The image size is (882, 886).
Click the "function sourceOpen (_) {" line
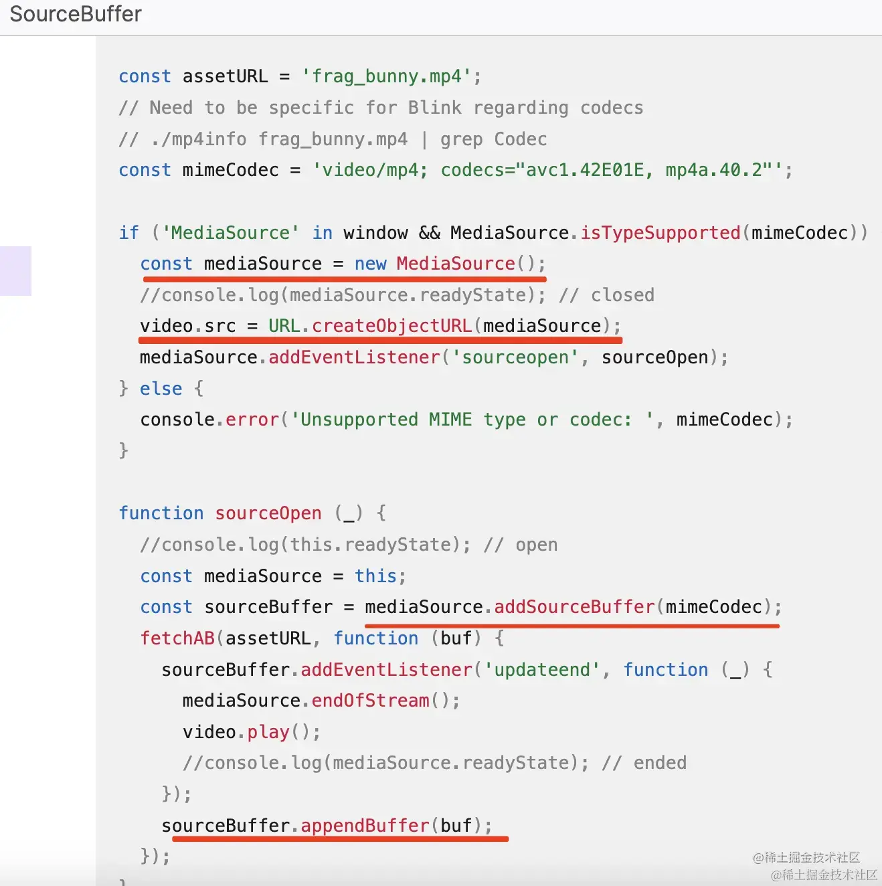(x=252, y=513)
